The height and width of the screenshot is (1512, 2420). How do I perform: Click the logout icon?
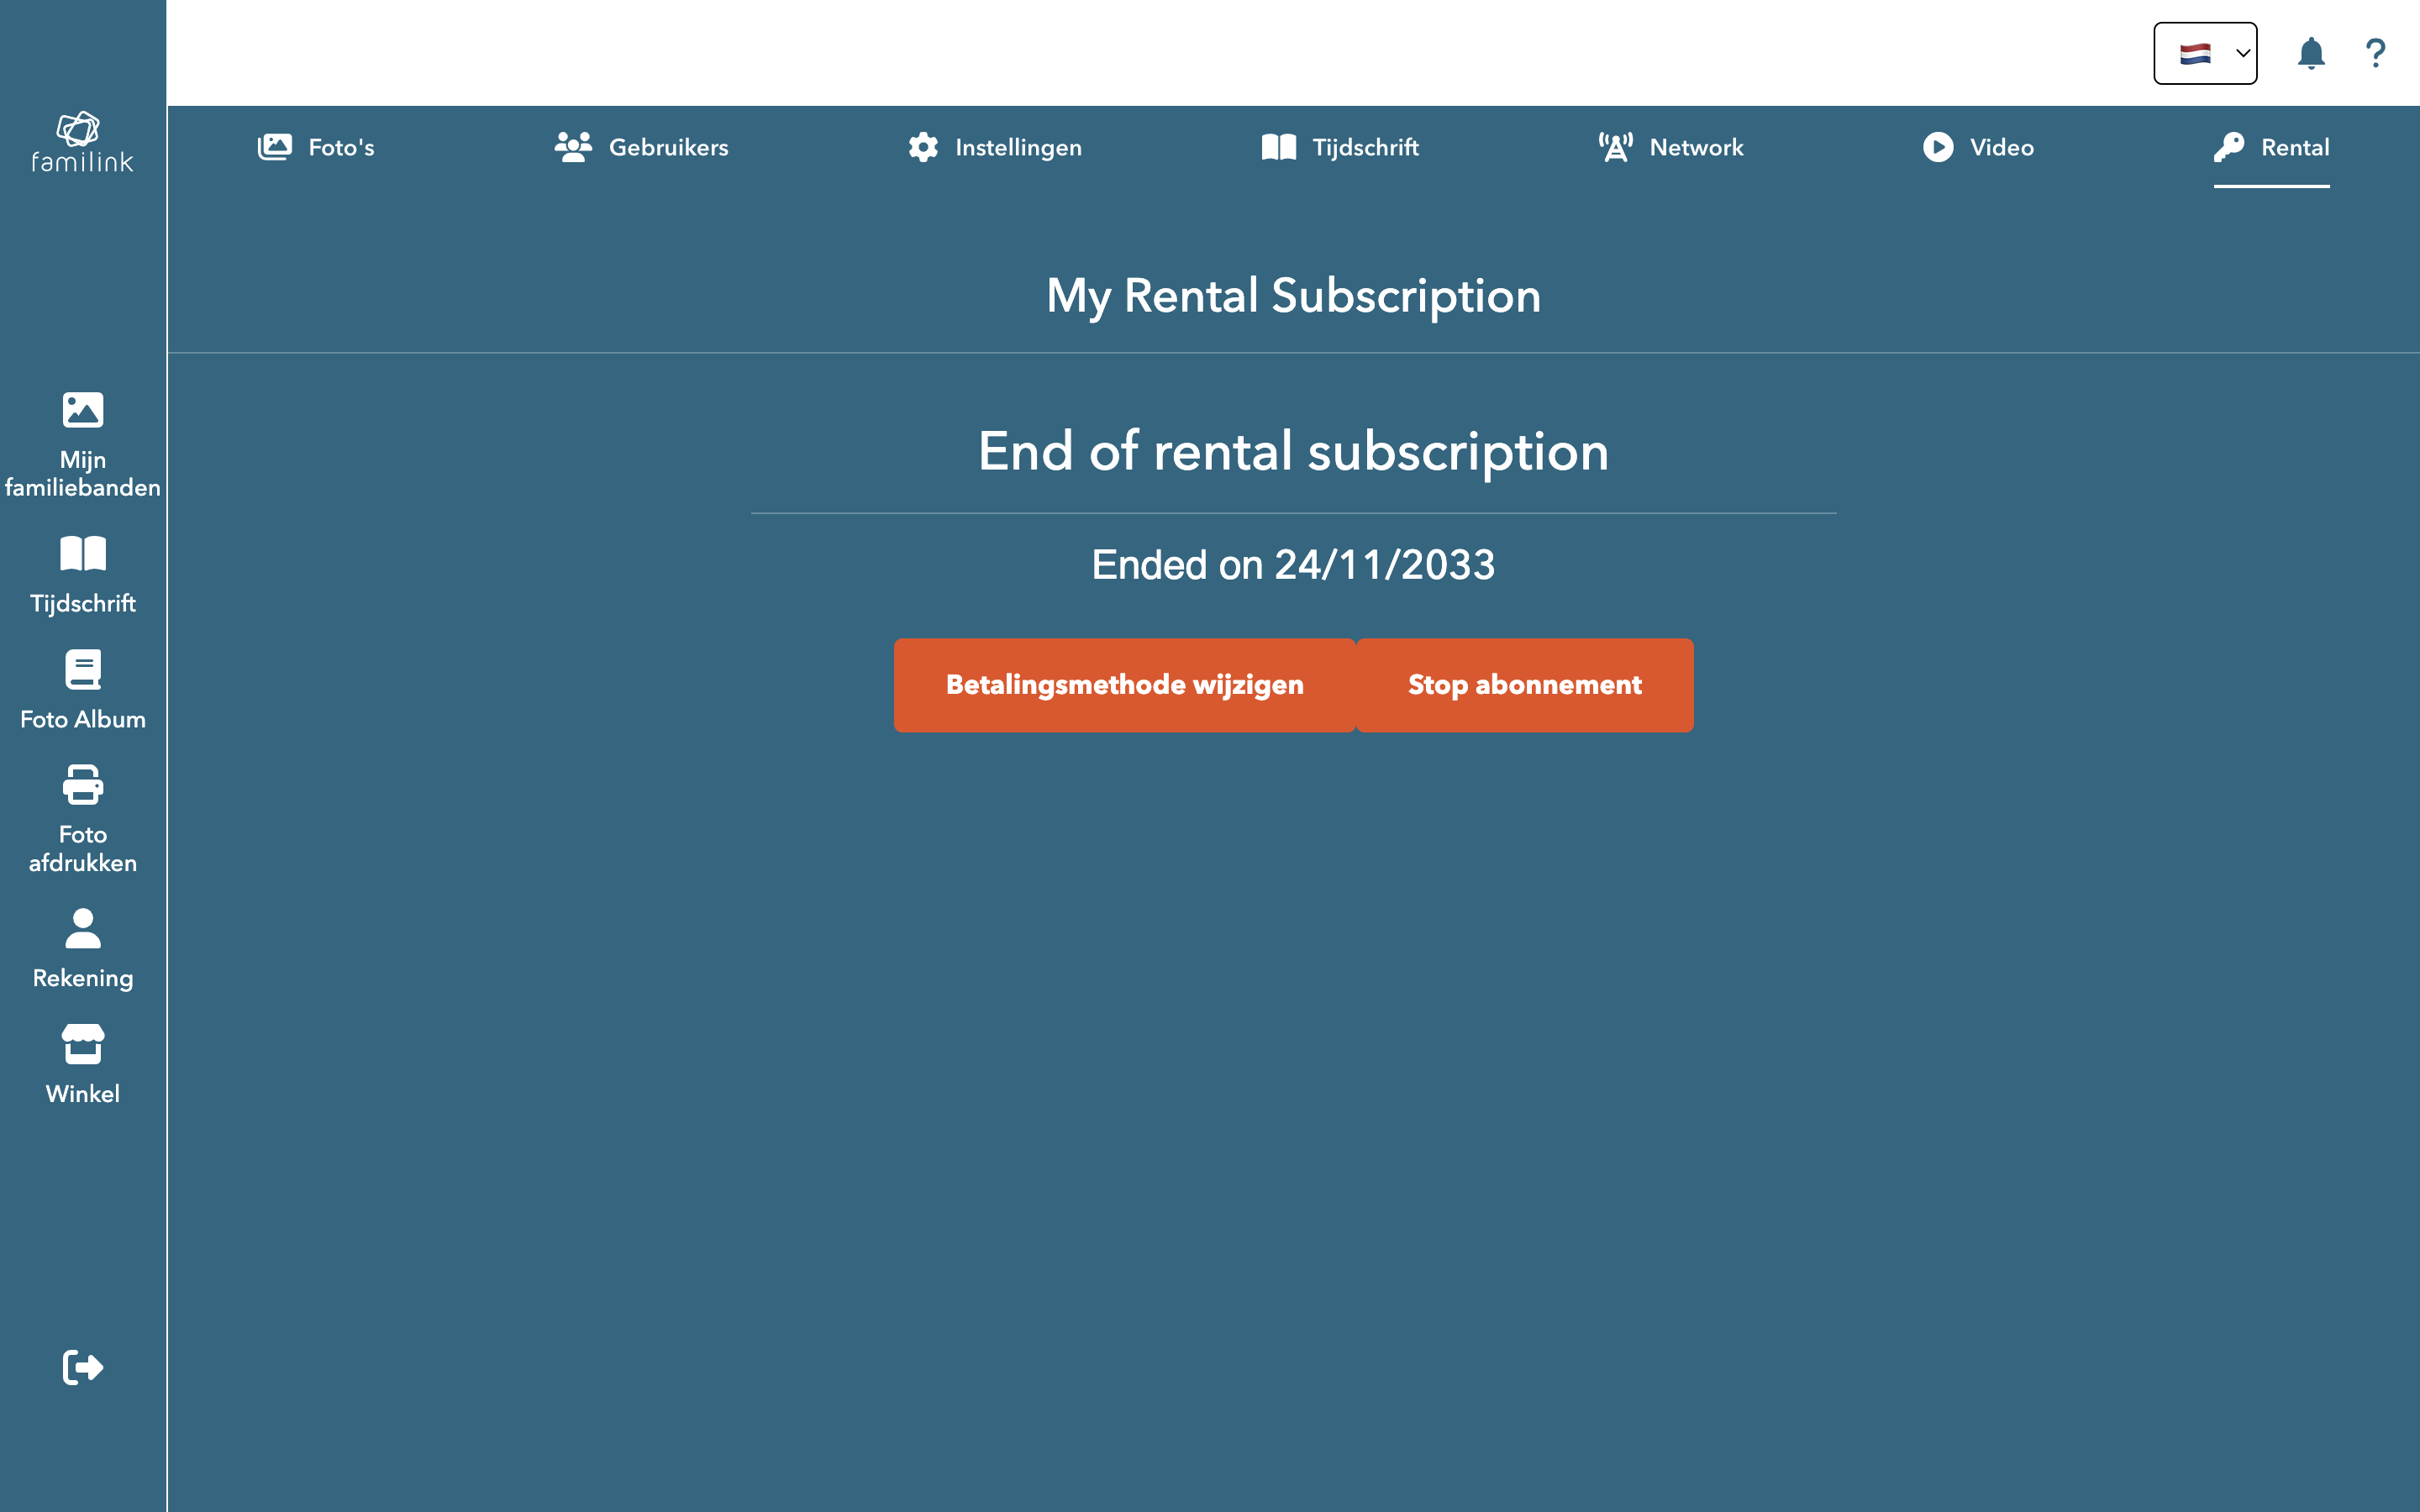82,1367
